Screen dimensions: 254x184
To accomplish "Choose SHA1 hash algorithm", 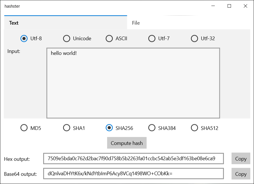I will click(x=66, y=128).
